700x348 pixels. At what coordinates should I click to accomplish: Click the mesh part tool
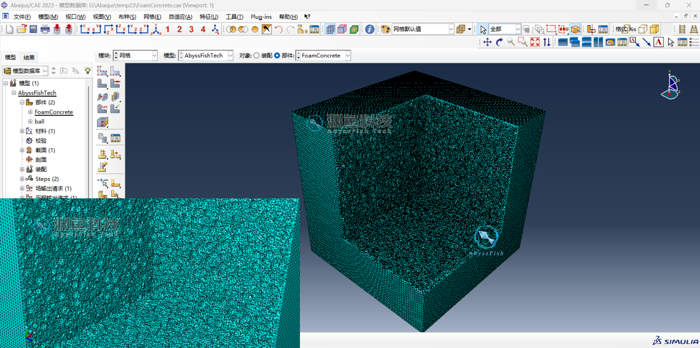[x=102, y=84]
